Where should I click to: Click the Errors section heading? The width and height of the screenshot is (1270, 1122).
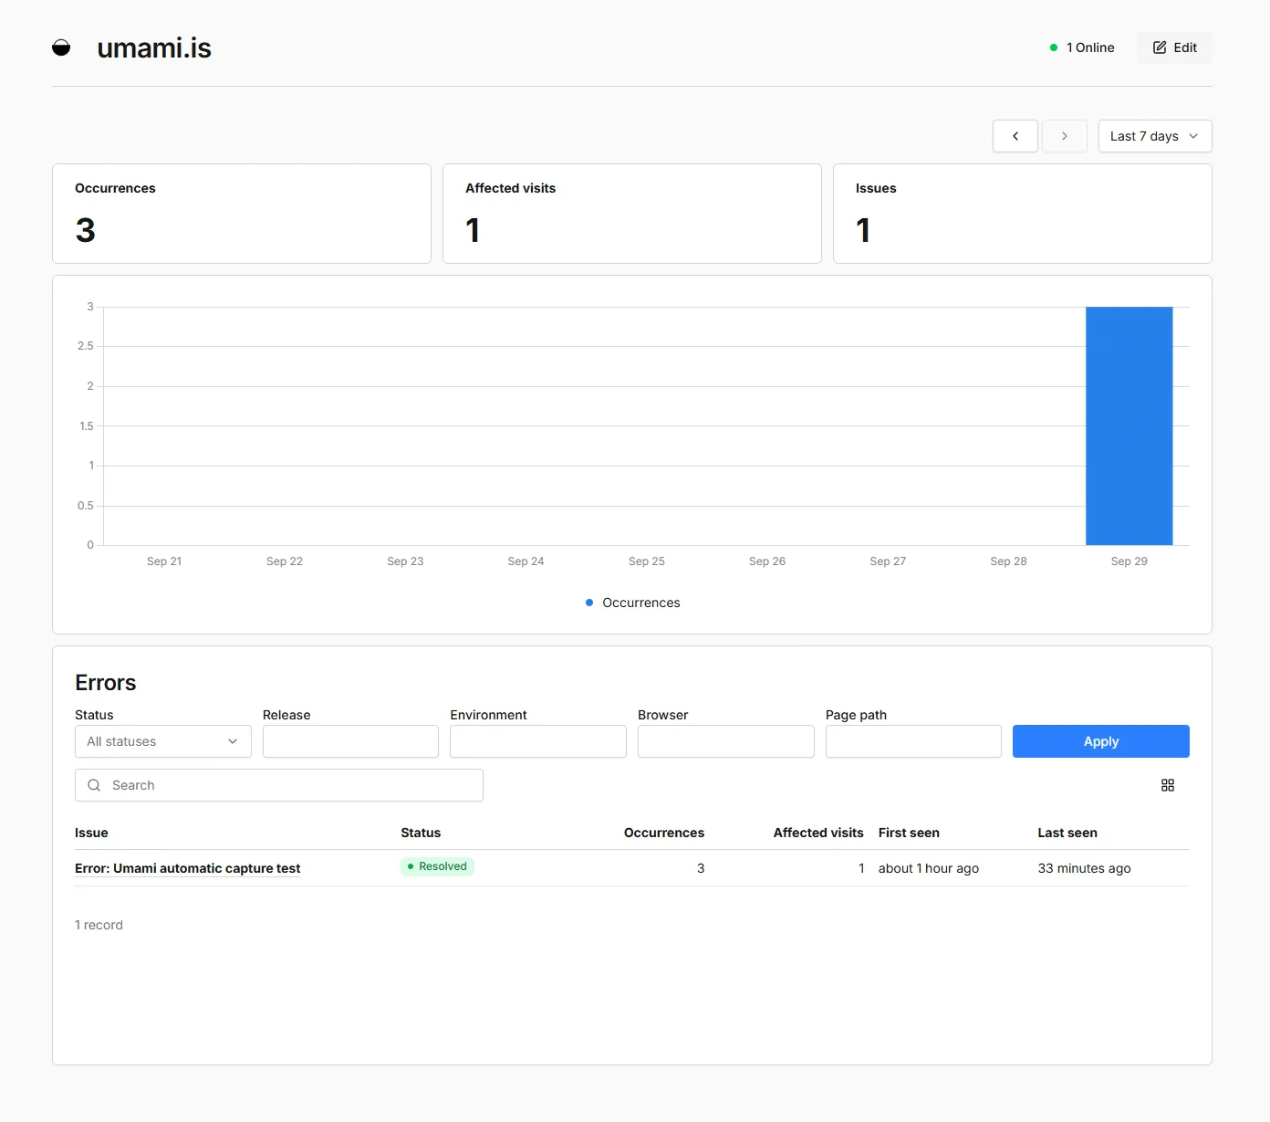(106, 683)
